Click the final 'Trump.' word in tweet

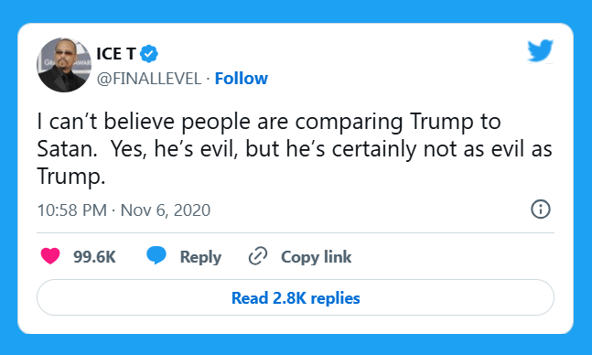tap(71, 176)
